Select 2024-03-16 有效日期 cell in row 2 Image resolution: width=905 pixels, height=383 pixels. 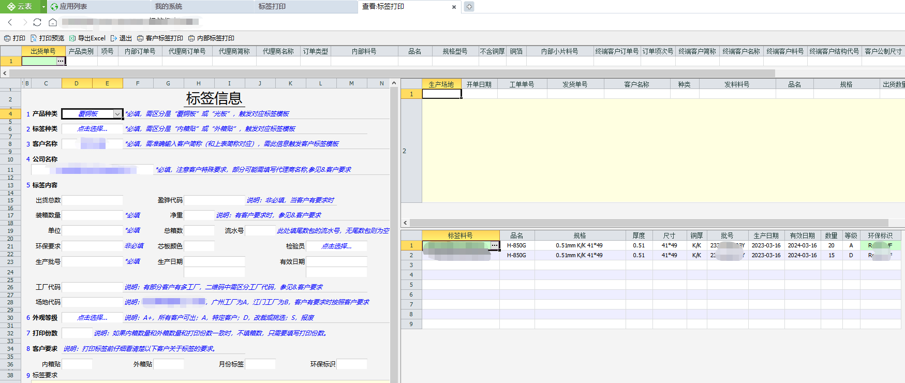point(803,255)
